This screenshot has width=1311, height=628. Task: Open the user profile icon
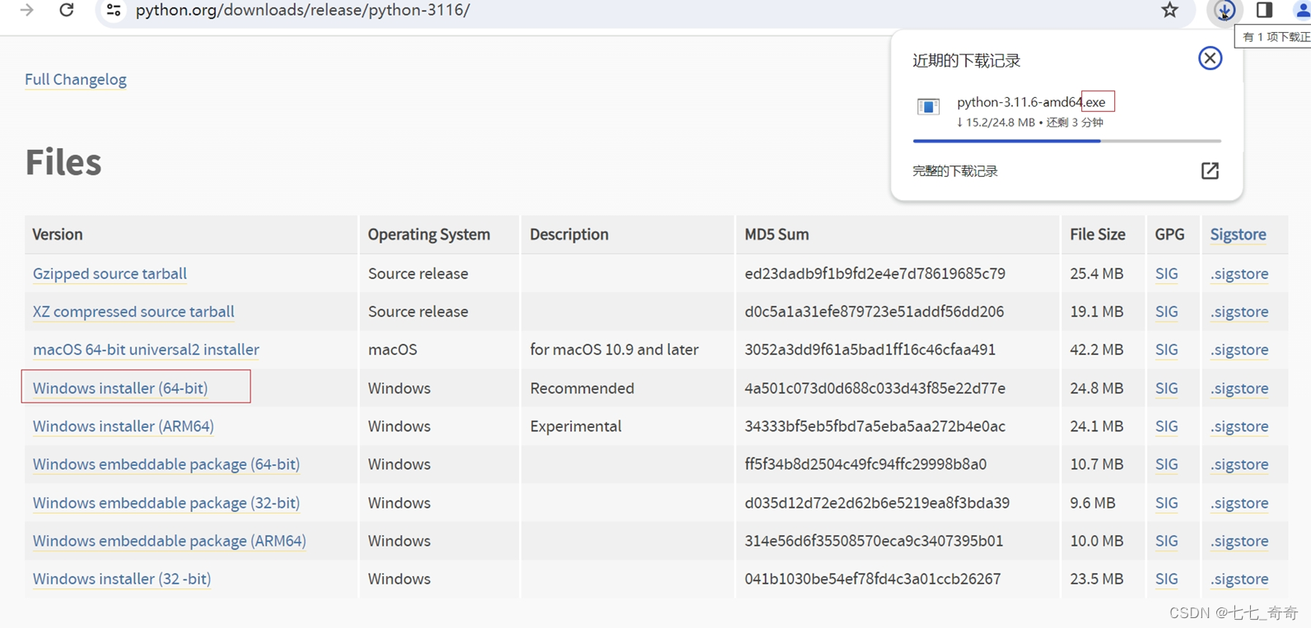coord(1303,10)
